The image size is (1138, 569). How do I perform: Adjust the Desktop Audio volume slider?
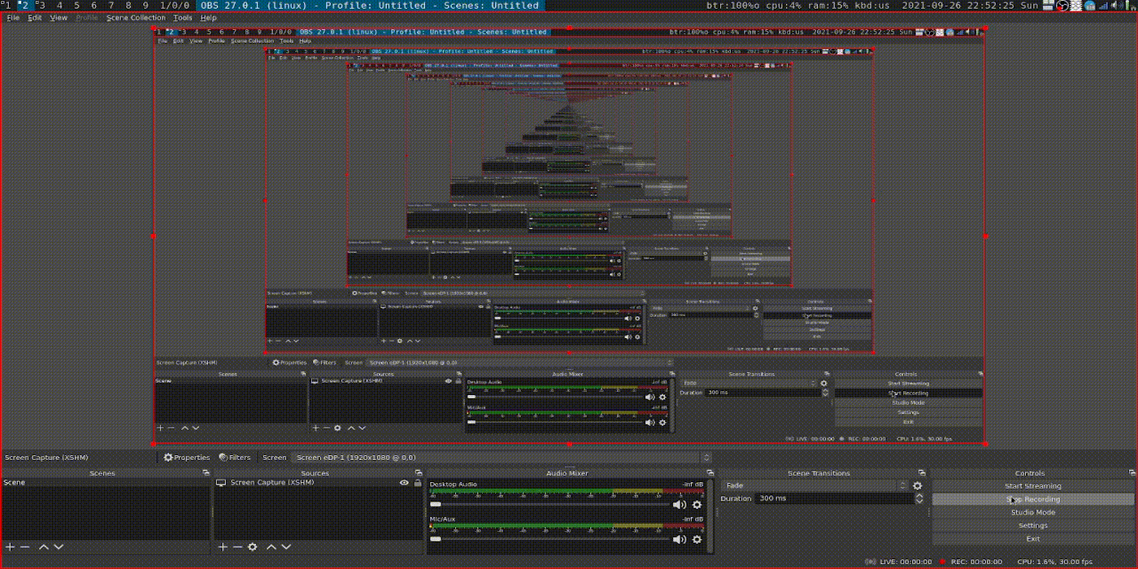(550, 505)
